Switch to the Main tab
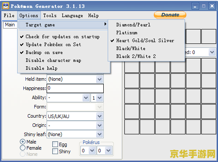Screen dimensions: 218x162 10,25
